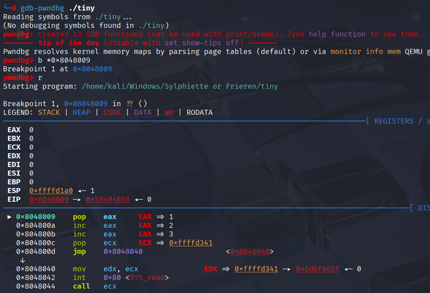Click the 0x59404058 value on the EIP row
Image resolution: width=430 pixels, height=293 pixels.
pyautogui.click(x=108, y=199)
